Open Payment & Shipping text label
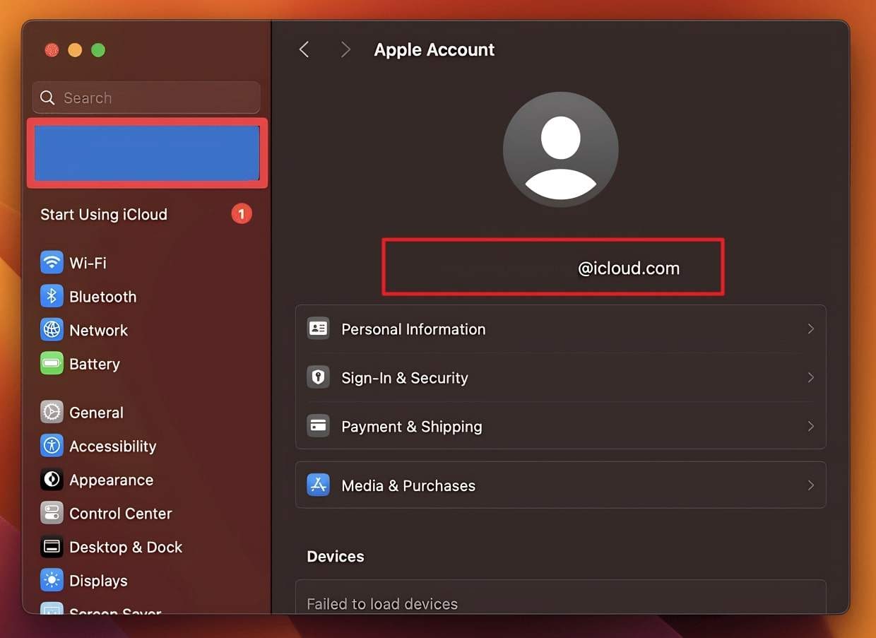The image size is (876, 638). pyautogui.click(x=412, y=426)
